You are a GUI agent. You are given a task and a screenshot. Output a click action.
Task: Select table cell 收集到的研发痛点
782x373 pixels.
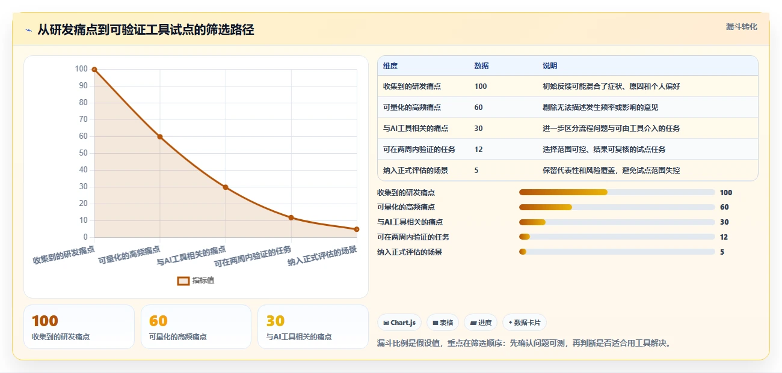click(412, 86)
